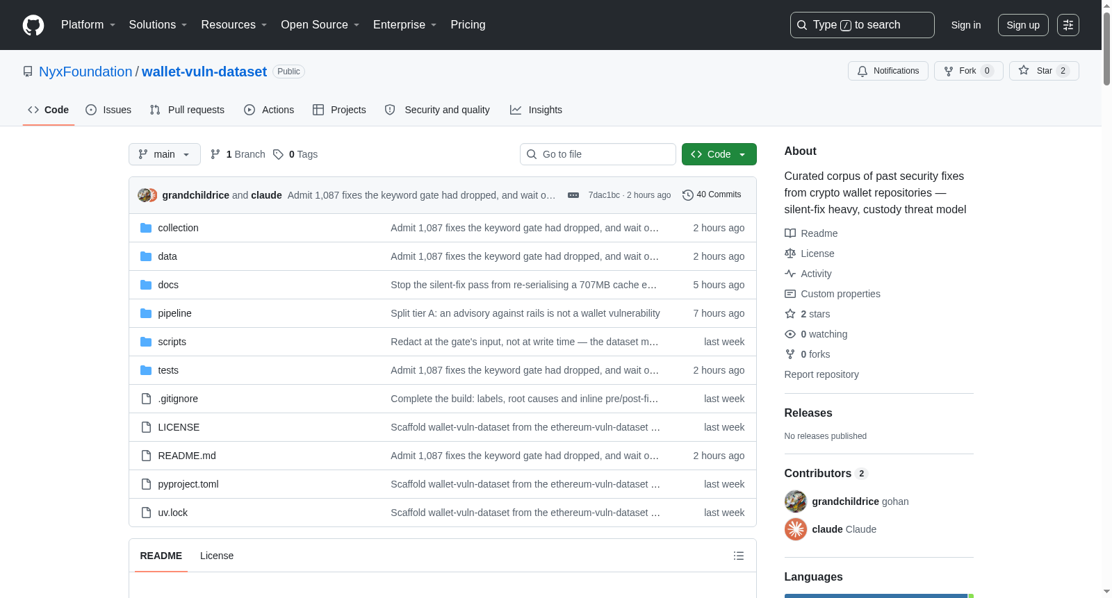Screen dimensions: 1112x598
Task: Open the Actions tab
Action: tap(269, 110)
